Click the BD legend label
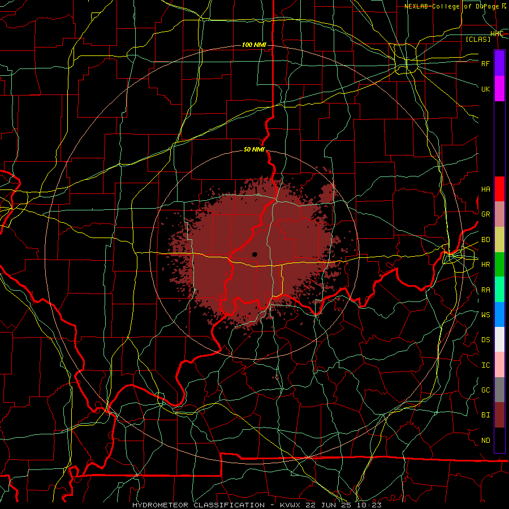This screenshot has width=509, height=509. click(x=485, y=240)
